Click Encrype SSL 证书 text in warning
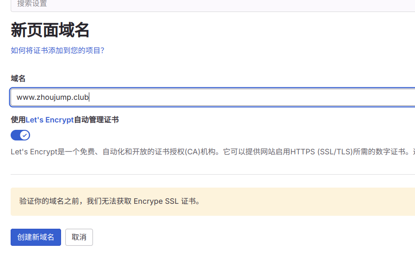Viewport: 415px width, 274px height. point(167,201)
